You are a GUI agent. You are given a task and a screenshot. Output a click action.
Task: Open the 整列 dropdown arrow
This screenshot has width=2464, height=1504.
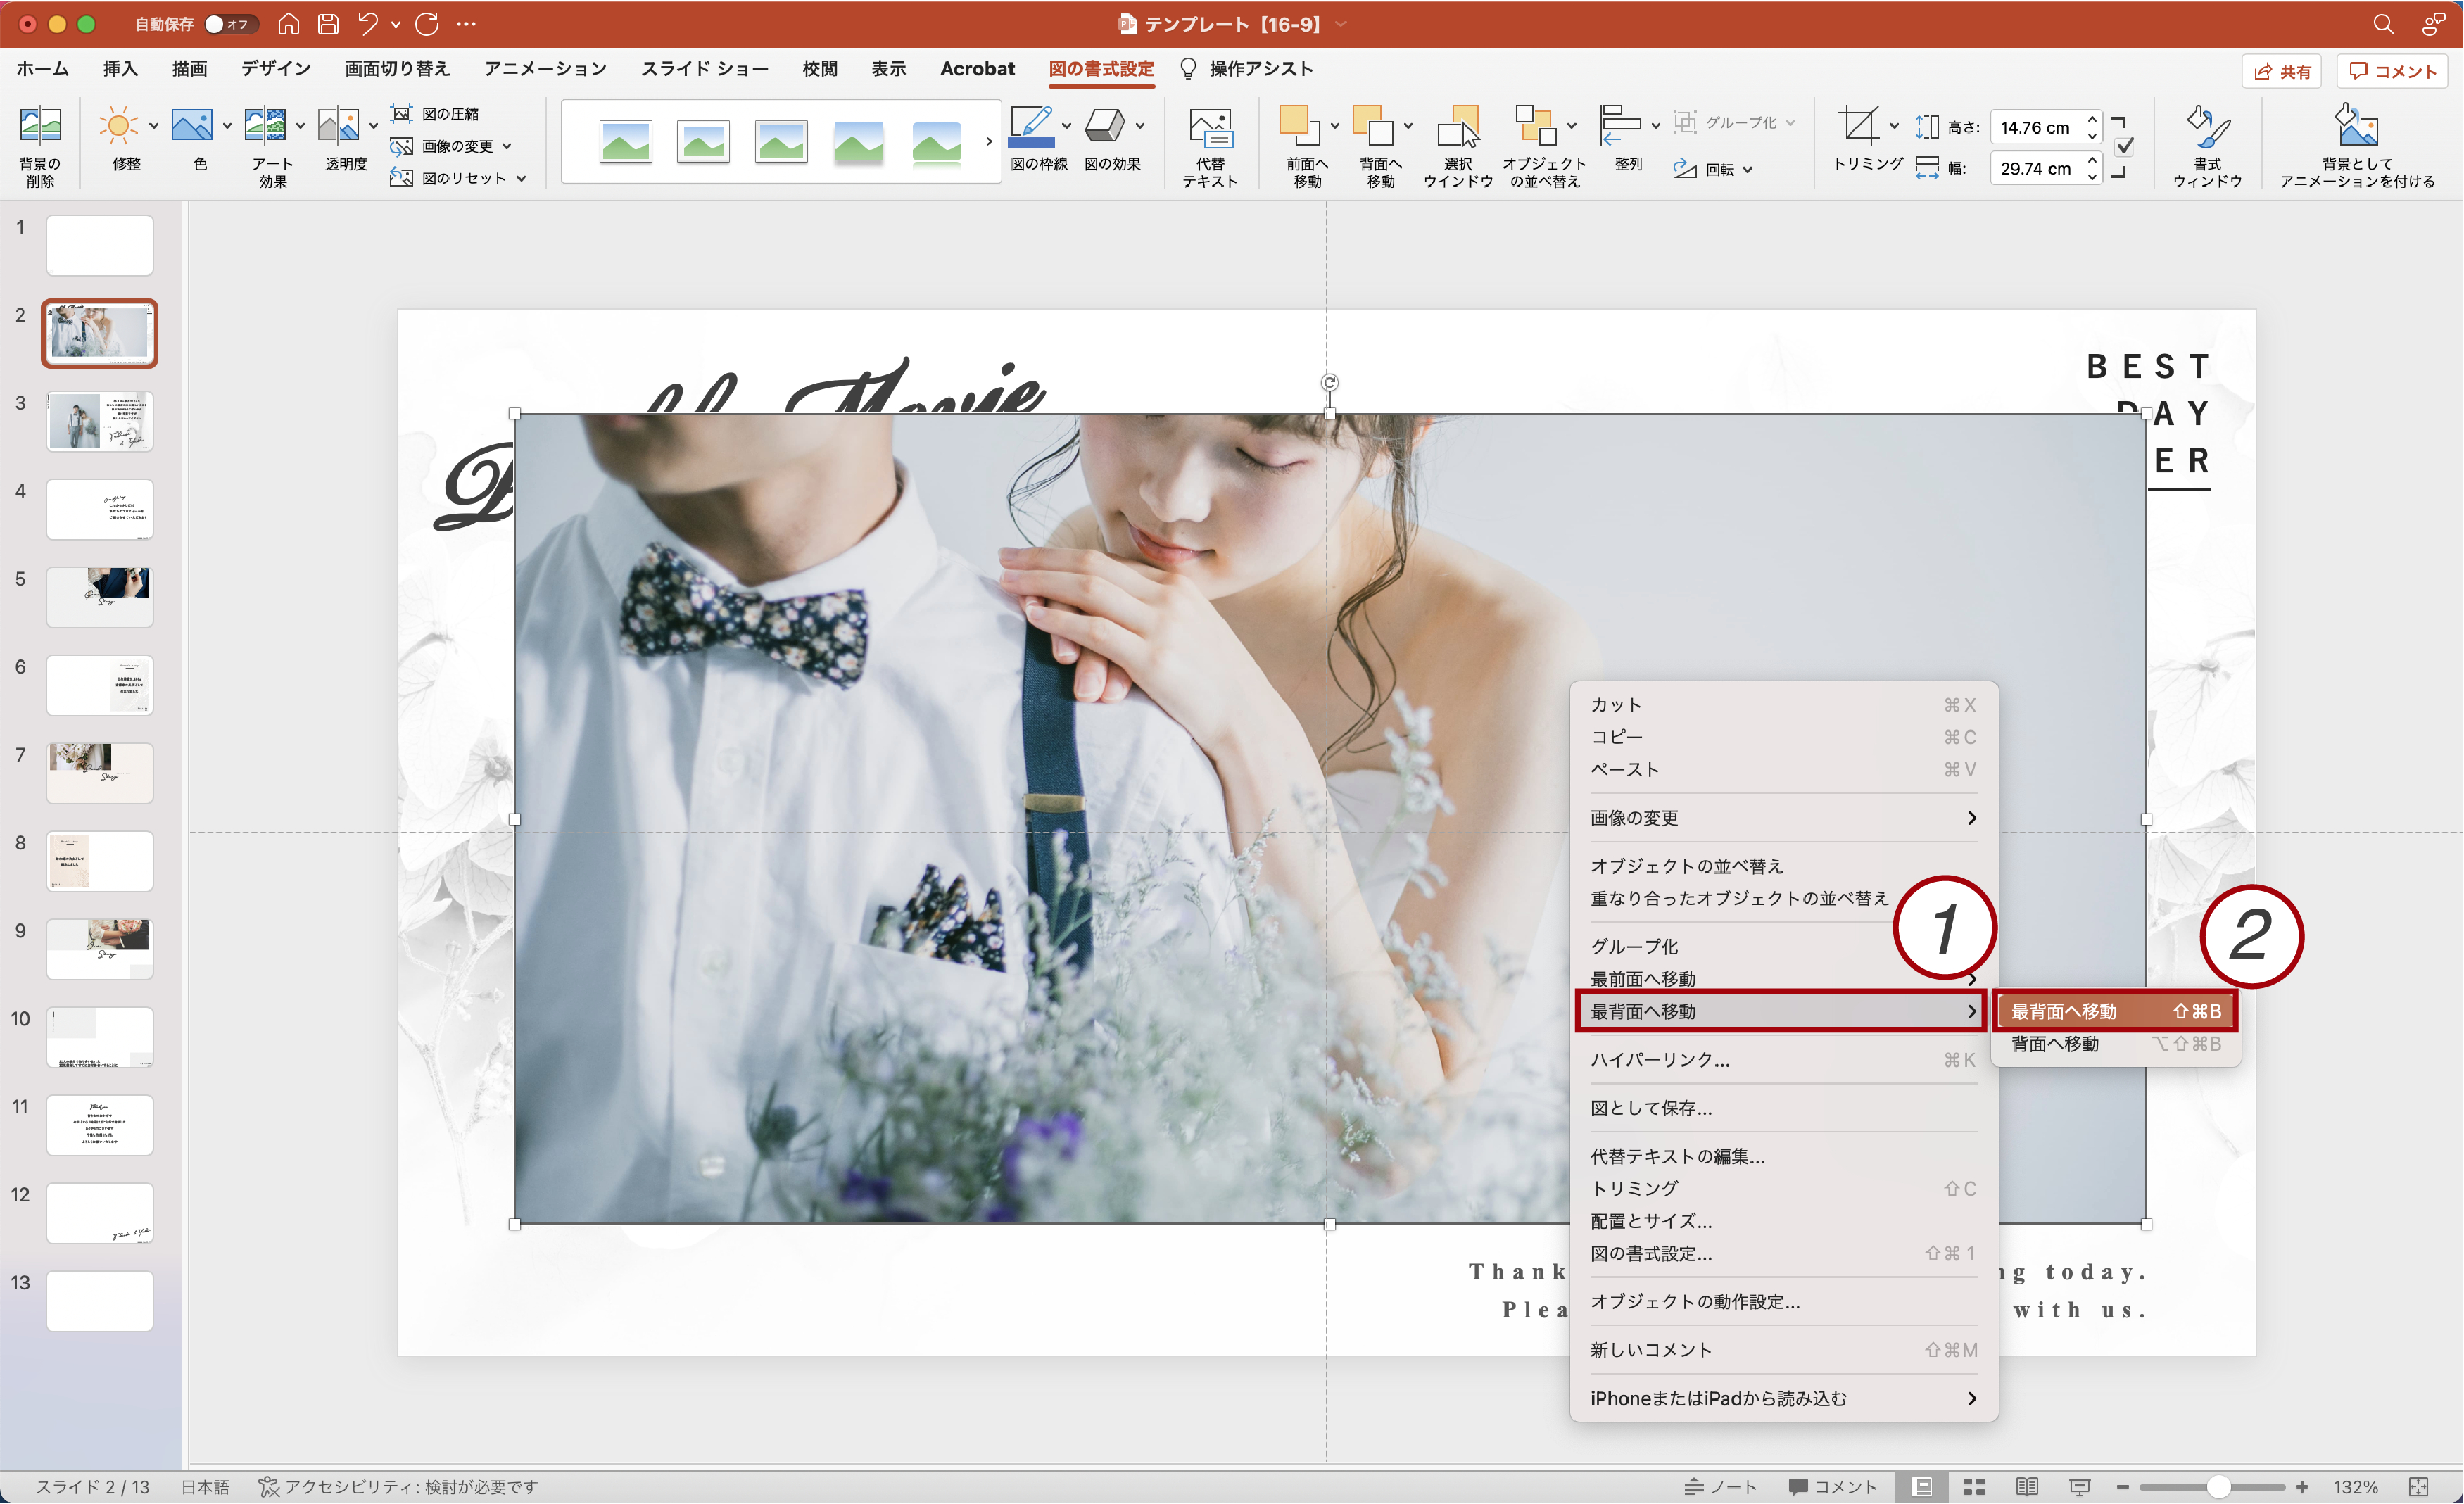click(1655, 126)
